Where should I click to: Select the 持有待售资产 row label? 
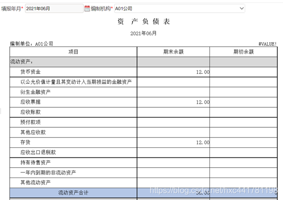click(x=35, y=163)
